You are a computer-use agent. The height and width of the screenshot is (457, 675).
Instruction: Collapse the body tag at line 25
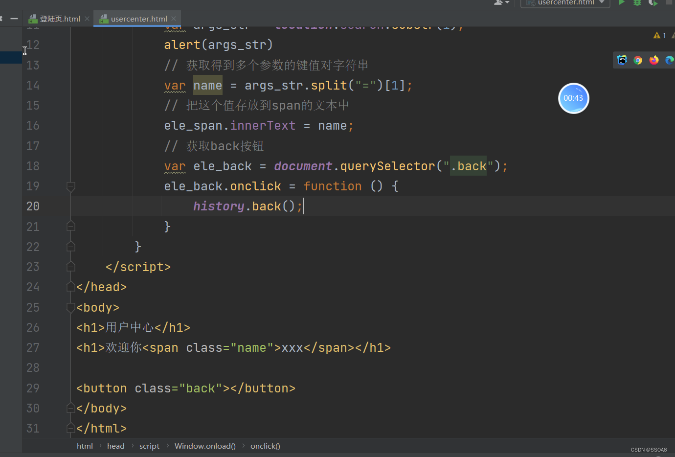pyautogui.click(x=71, y=307)
